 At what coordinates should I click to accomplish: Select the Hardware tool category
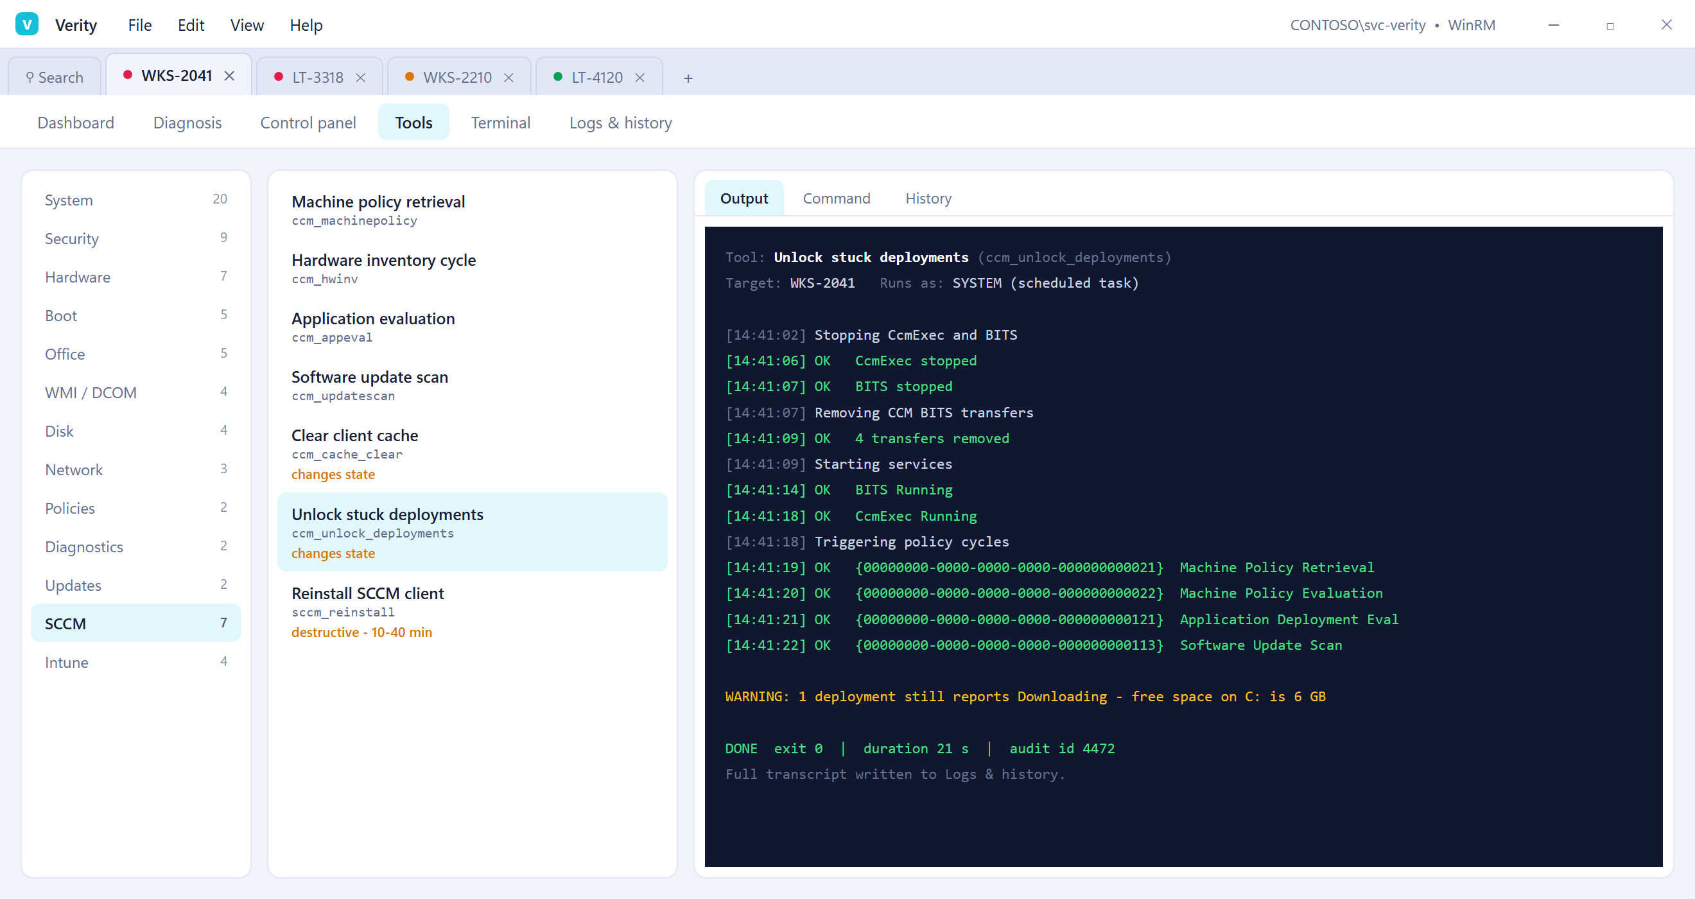[x=136, y=277]
